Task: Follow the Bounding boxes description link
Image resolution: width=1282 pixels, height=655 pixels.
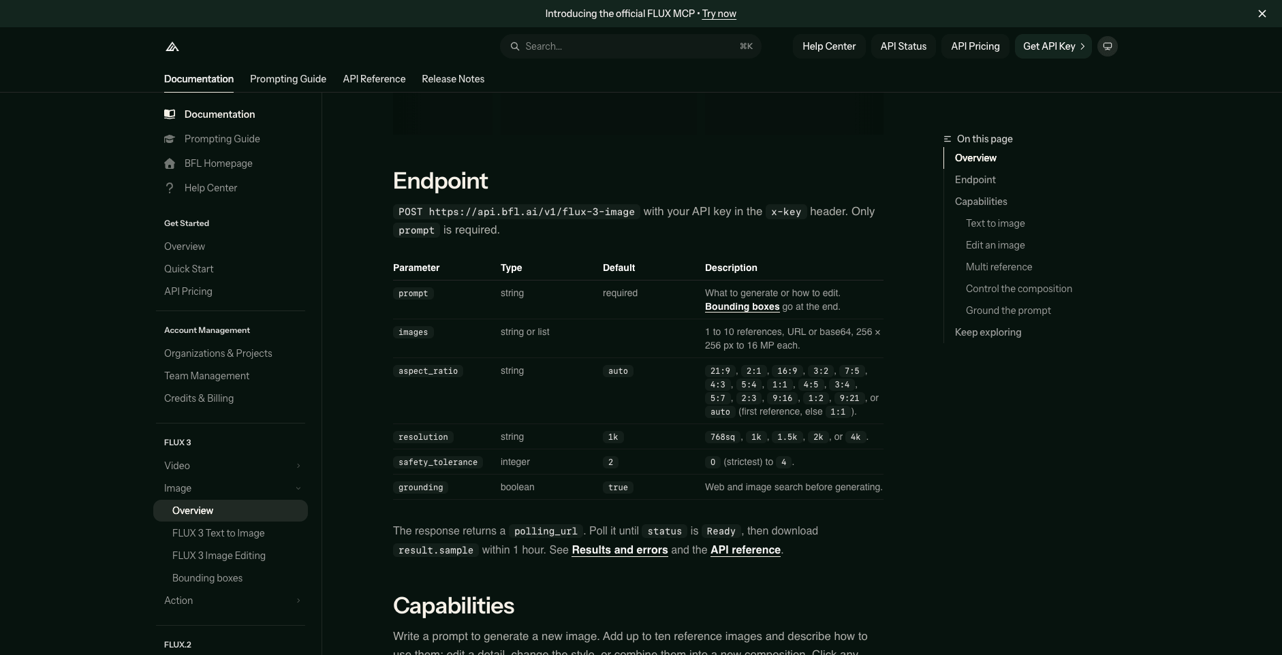Action: 742,307
